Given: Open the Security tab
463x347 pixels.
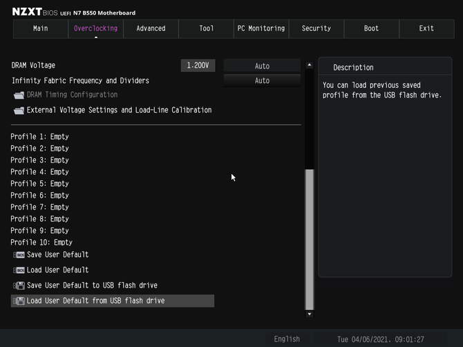Looking at the screenshot, I should coord(316,28).
